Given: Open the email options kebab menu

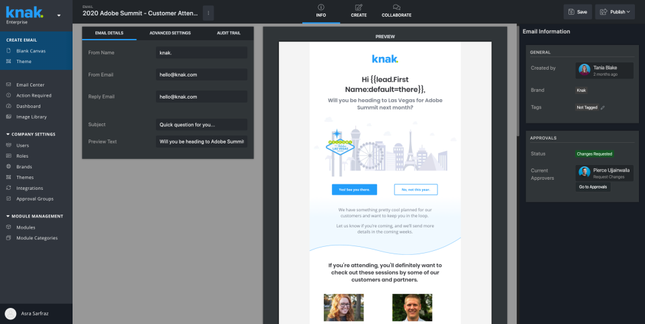Looking at the screenshot, I should (x=208, y=13).
